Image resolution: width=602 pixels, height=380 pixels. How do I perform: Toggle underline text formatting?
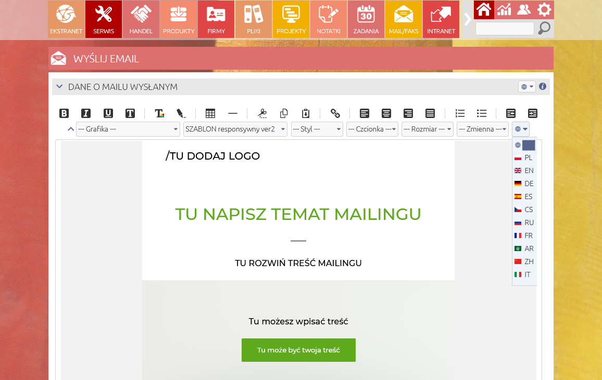point(108,113)
